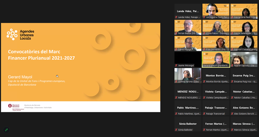
Task: Click muted mic icon for Montse Borràs
Action: pos(204,82)
